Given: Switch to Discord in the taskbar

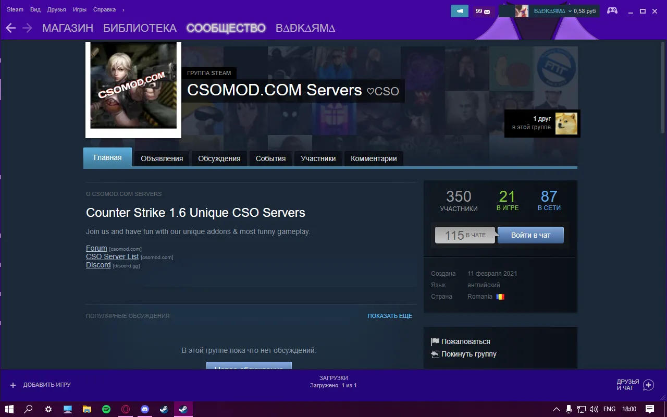Looking at the screenshot, I should (x=144, y=409).
